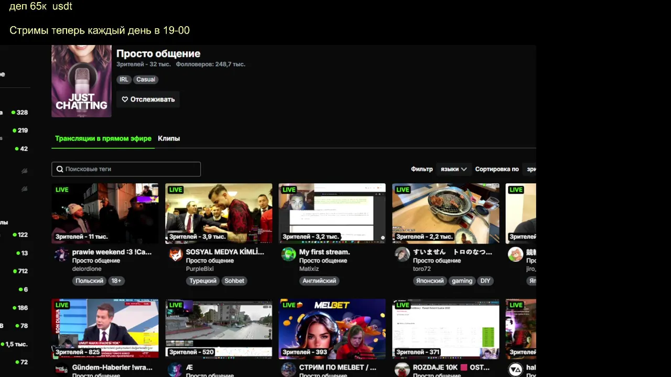Click the Поисковые теги search field
The width and height of the screenshot is (671, 377).
[x=126, y=169]
